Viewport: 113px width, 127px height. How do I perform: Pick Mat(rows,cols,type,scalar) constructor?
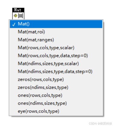[56, 48]
